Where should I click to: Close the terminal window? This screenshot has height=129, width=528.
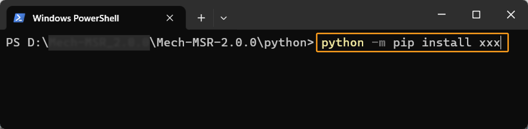pos(511,14)
